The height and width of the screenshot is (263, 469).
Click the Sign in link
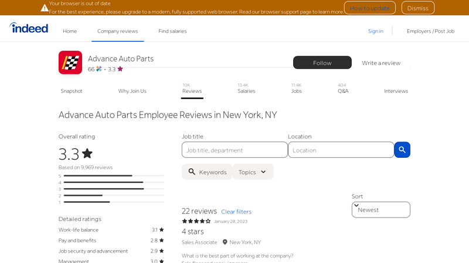click(375, 31)
